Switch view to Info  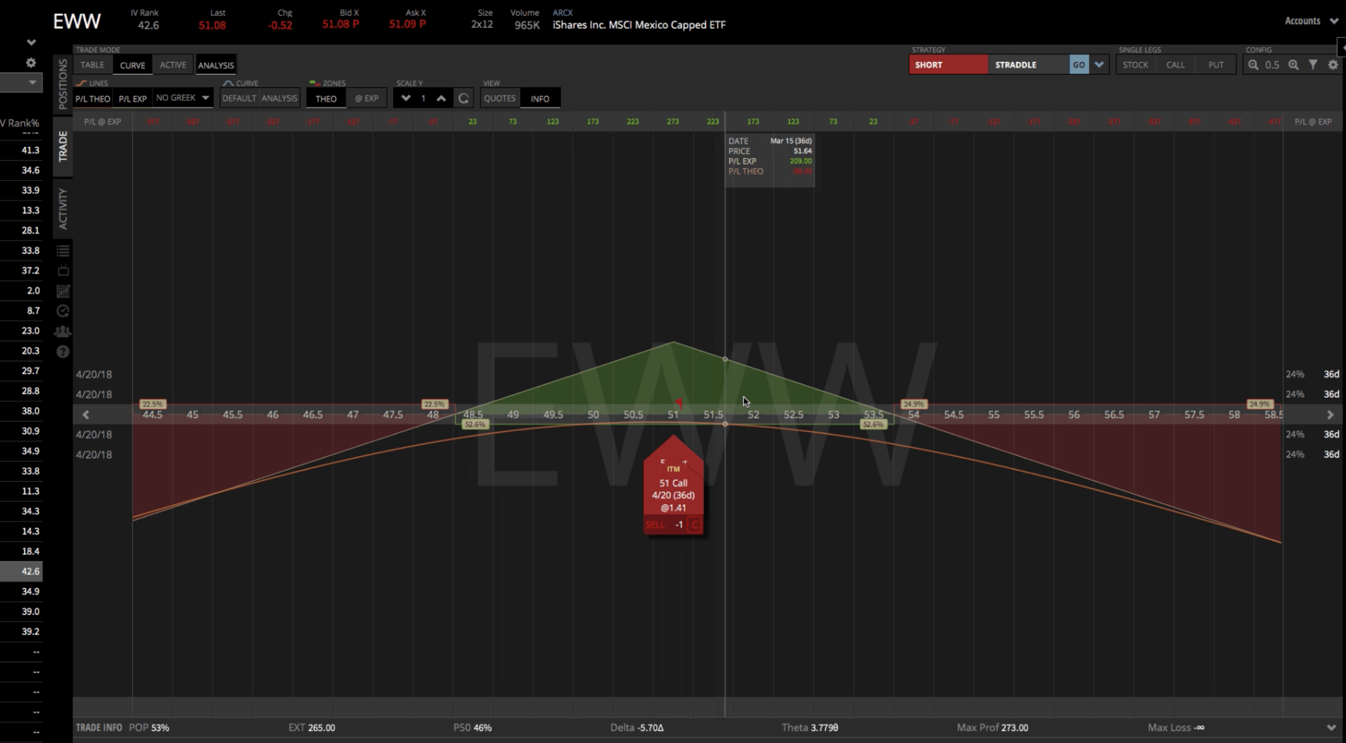point(540,99)
